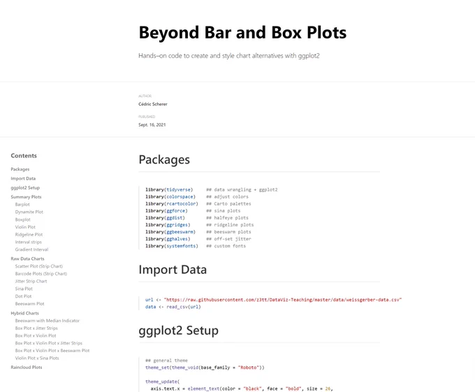Click the theme_set(theme_void...) code line

click(205, 368)
